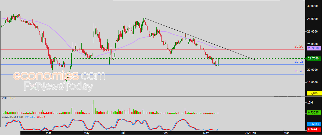Click the green 21.7500 current price tag
This screenshot has height=135, width=322.
314,59
